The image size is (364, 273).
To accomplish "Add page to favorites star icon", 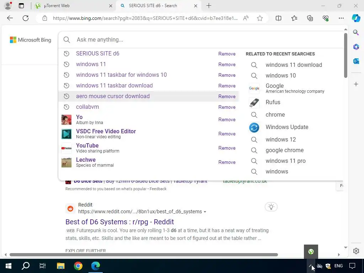I will point(260,18).
